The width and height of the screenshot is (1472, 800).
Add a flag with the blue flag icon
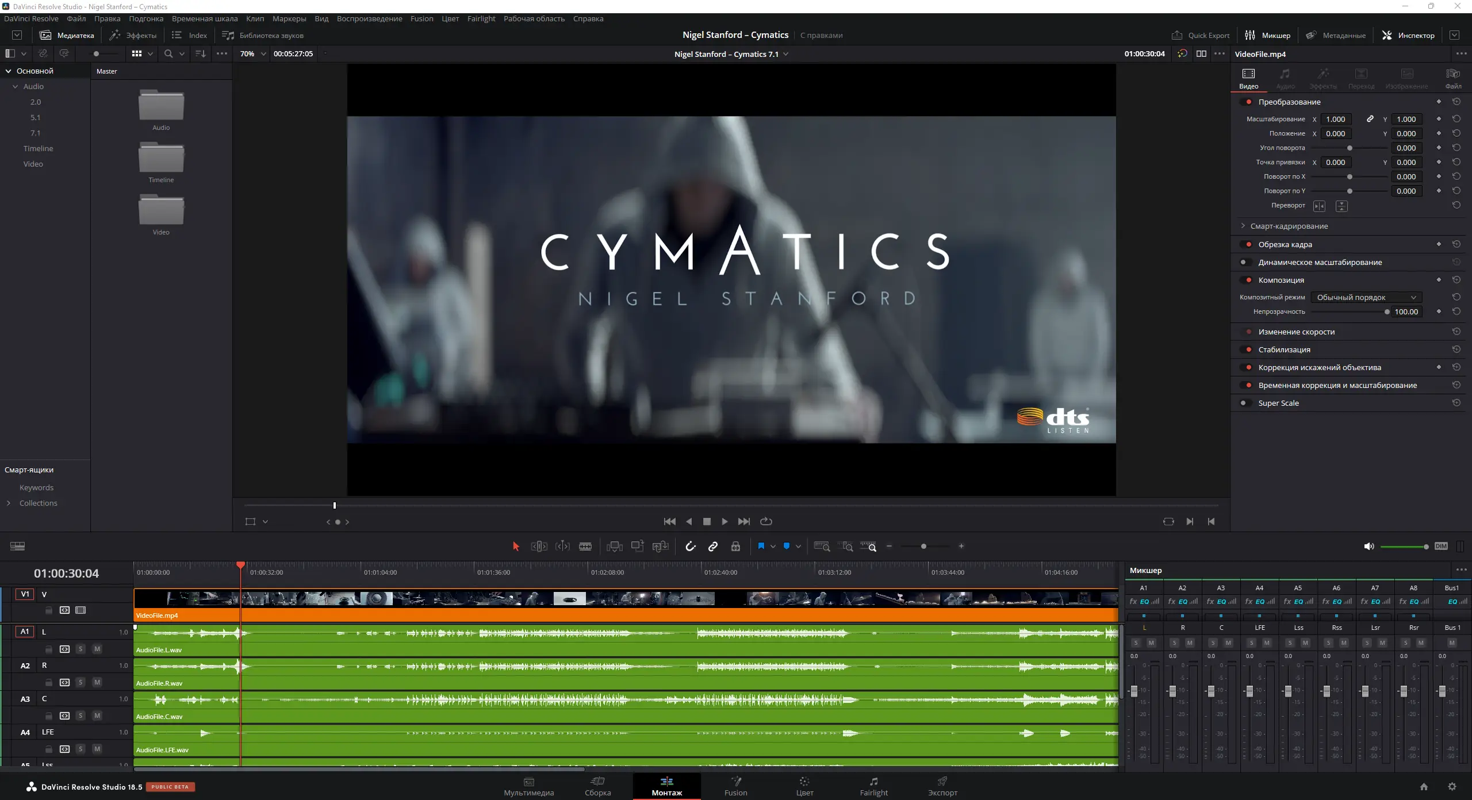(762, 546)
